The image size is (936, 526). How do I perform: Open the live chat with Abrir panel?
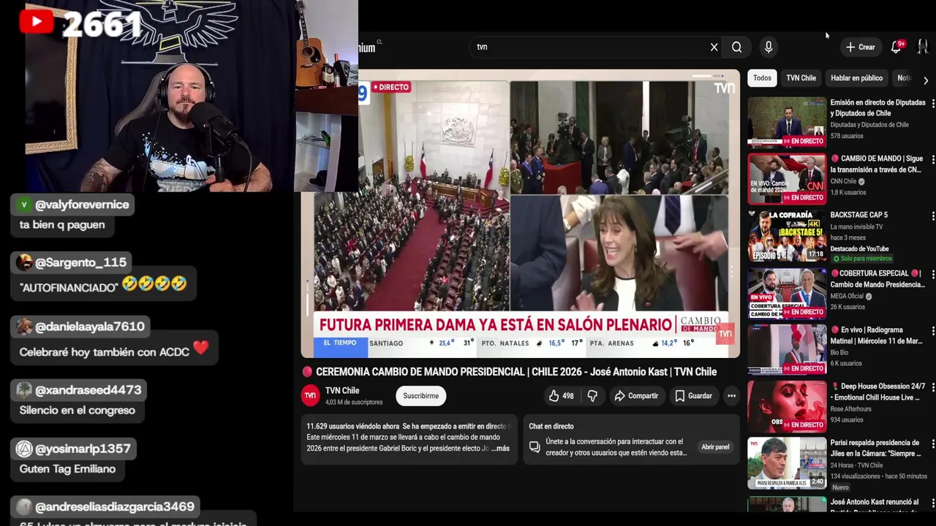point(715,447)
